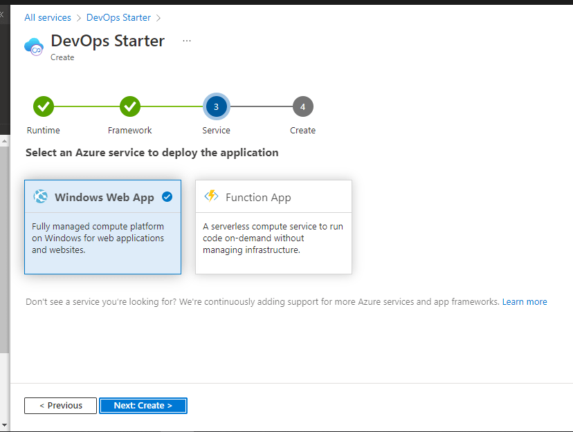The height and width of the screenshot is (432, 573).
Task: Click the DevOps Starter cloud icon
Action: point(34,46)
